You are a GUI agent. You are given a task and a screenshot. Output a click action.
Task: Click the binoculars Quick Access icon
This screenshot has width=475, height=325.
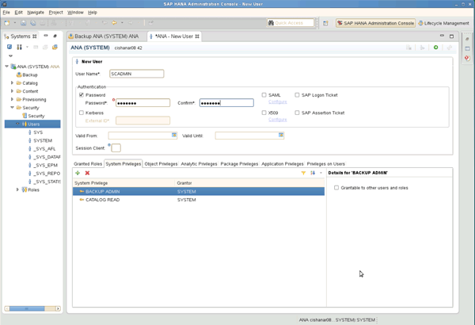(x=271, y=23)
